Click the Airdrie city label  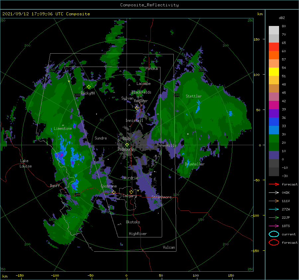click(131, 178)
